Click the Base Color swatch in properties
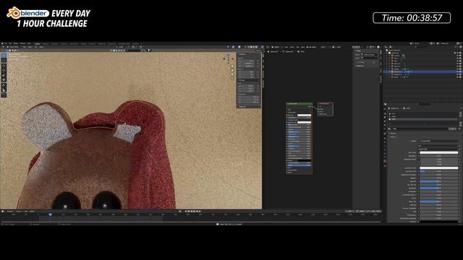Viewport: 463px width, 260px height. click(439, 152)
